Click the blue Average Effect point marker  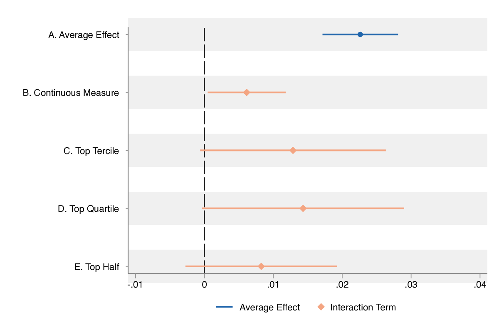coord(360,34)
